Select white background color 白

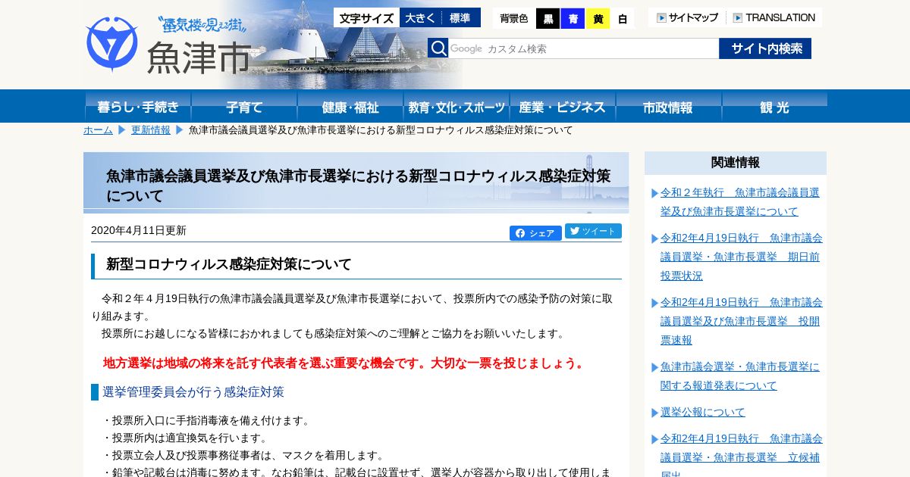(623, 19)
